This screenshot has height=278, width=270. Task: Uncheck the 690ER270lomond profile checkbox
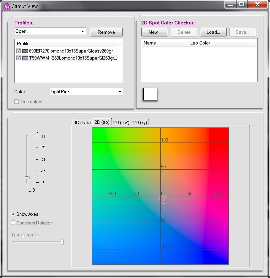[x=18, y=51]
